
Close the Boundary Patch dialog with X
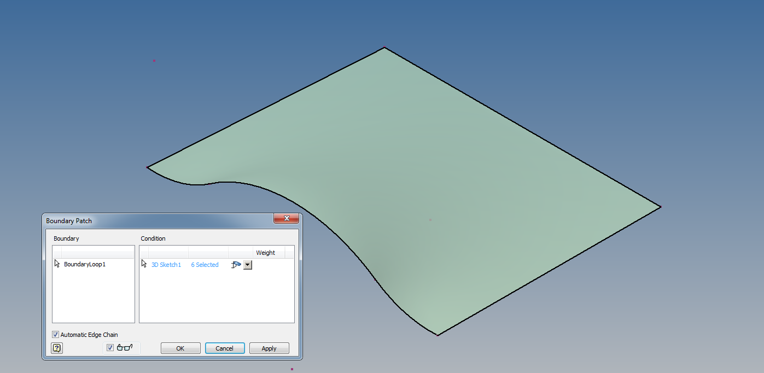pyautogui.click(x=287, y=218)
